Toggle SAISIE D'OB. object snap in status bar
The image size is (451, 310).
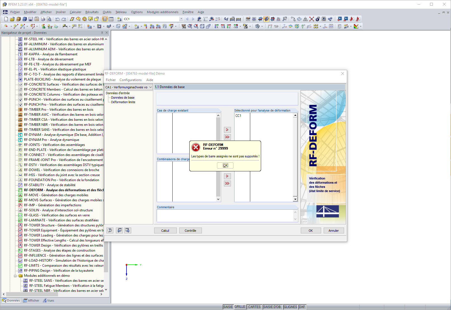tap(272, 307)
